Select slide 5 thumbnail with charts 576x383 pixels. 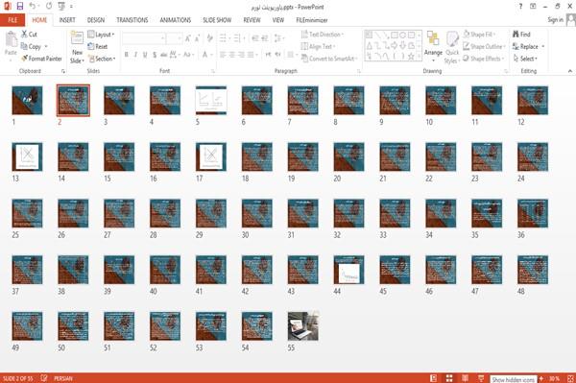pos(211,100)
